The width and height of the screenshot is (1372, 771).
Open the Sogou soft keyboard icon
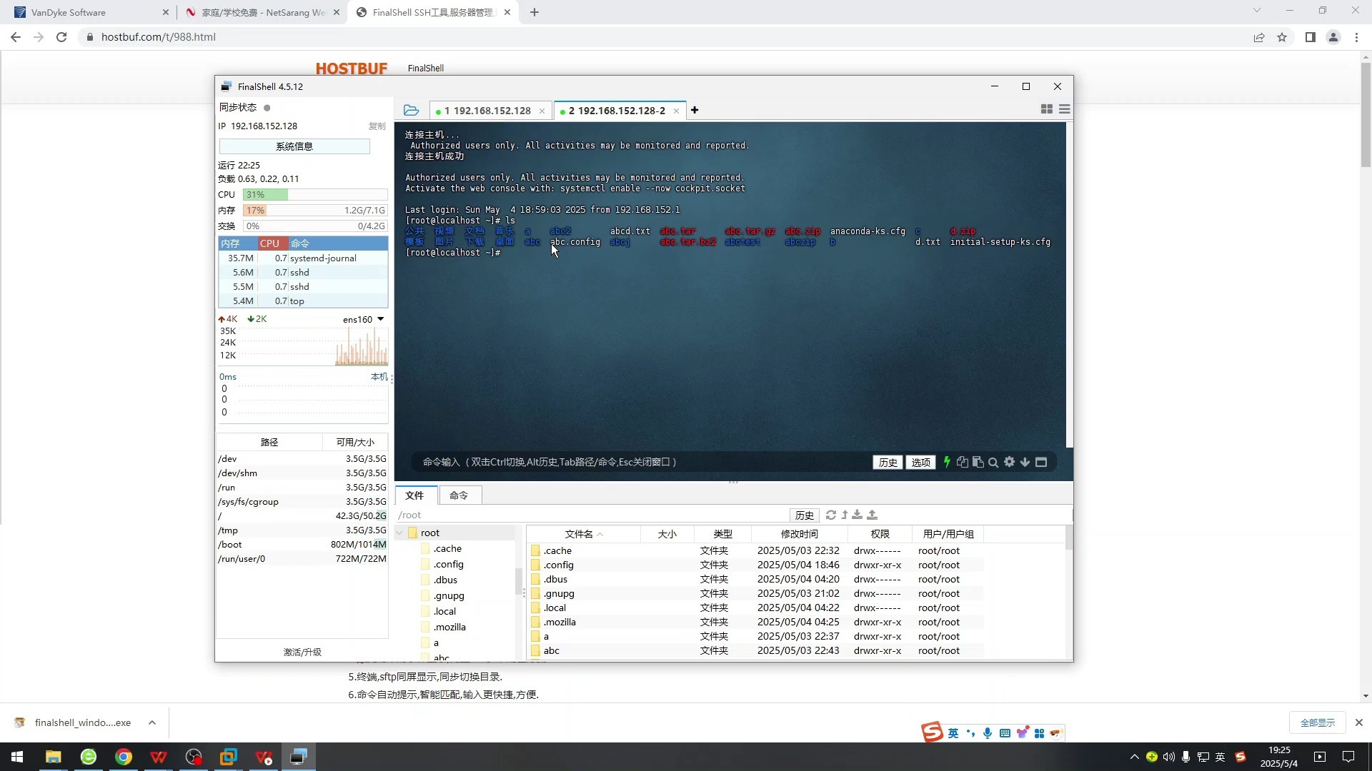1005,733
